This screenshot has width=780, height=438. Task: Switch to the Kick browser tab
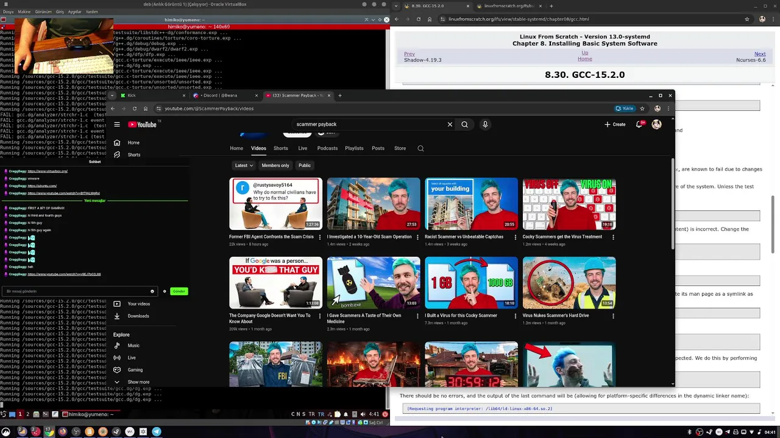[x=152, y=96]
